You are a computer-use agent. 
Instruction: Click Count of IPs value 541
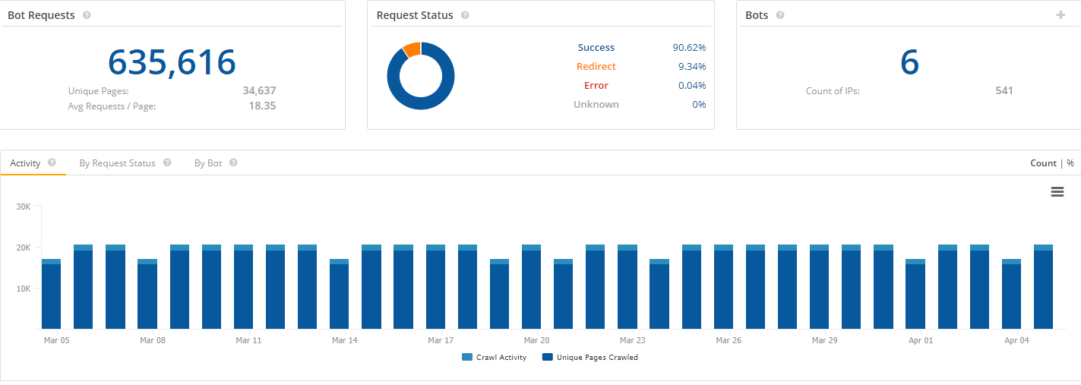(1004, 91)
